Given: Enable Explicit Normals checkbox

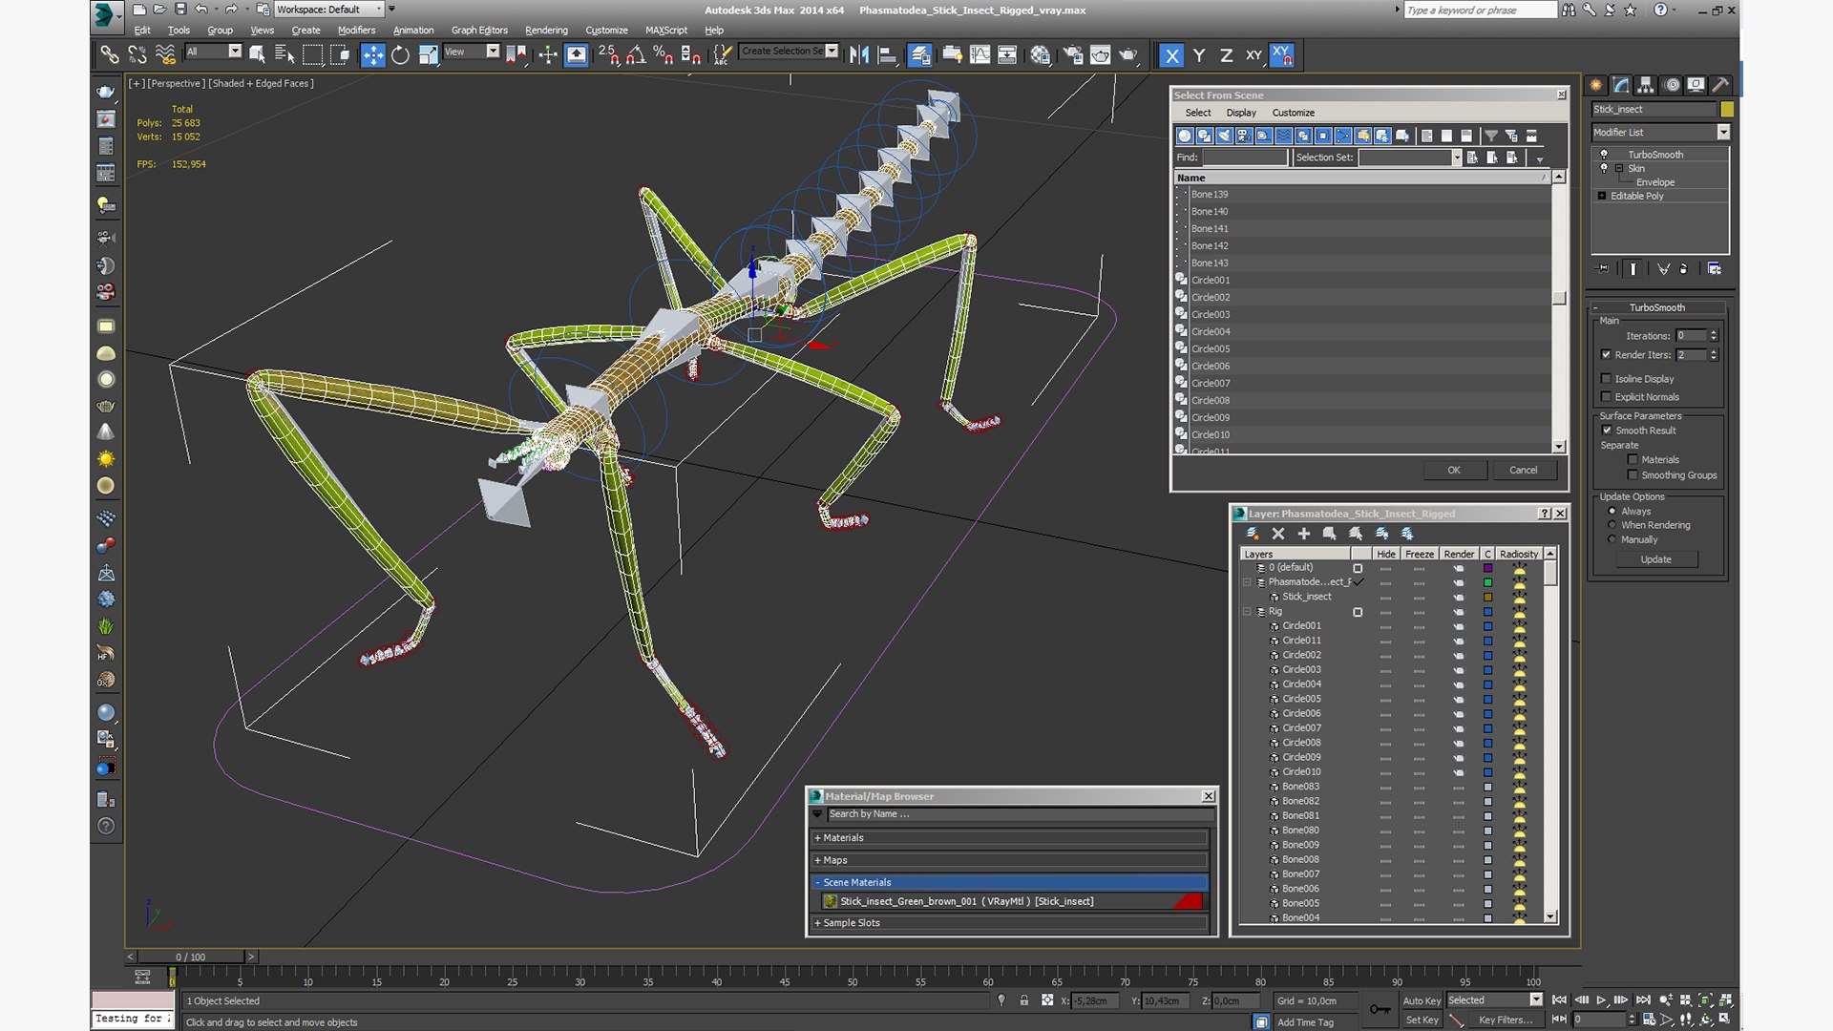Looking at the screenshot, I should 1606,397.
